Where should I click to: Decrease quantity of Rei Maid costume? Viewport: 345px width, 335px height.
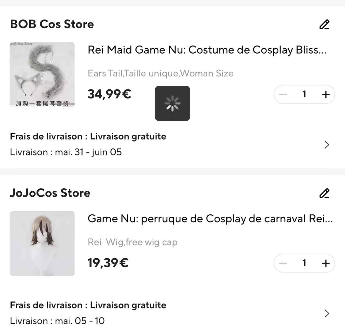tap(284, 95)
